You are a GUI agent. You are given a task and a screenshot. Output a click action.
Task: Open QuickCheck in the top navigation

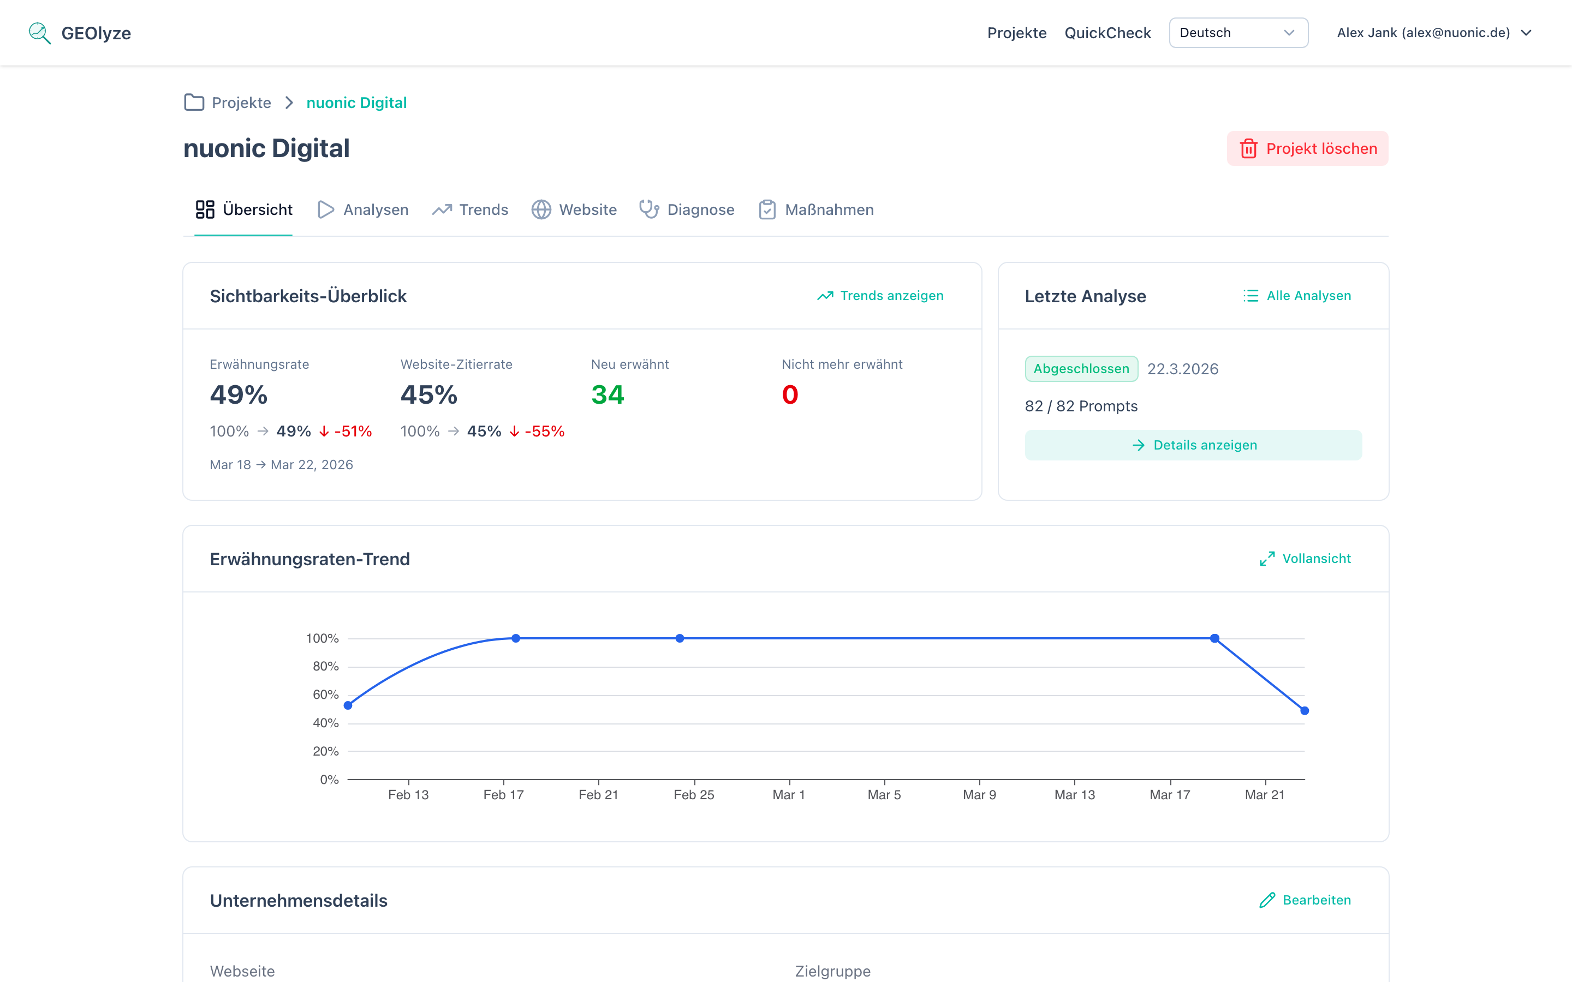pyautogui.click(x=1107, y=33)
